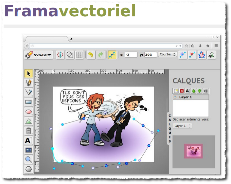Activate the Text tool
This screenshot has width=231, height=184.
(x=29, y=140)
